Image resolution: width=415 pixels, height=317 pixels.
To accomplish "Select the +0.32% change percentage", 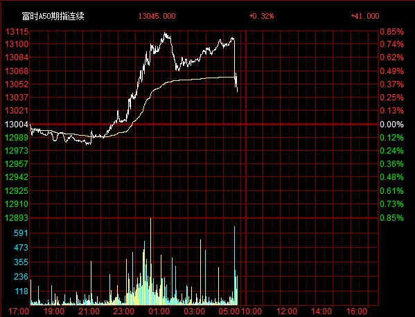I will point(261,16).
